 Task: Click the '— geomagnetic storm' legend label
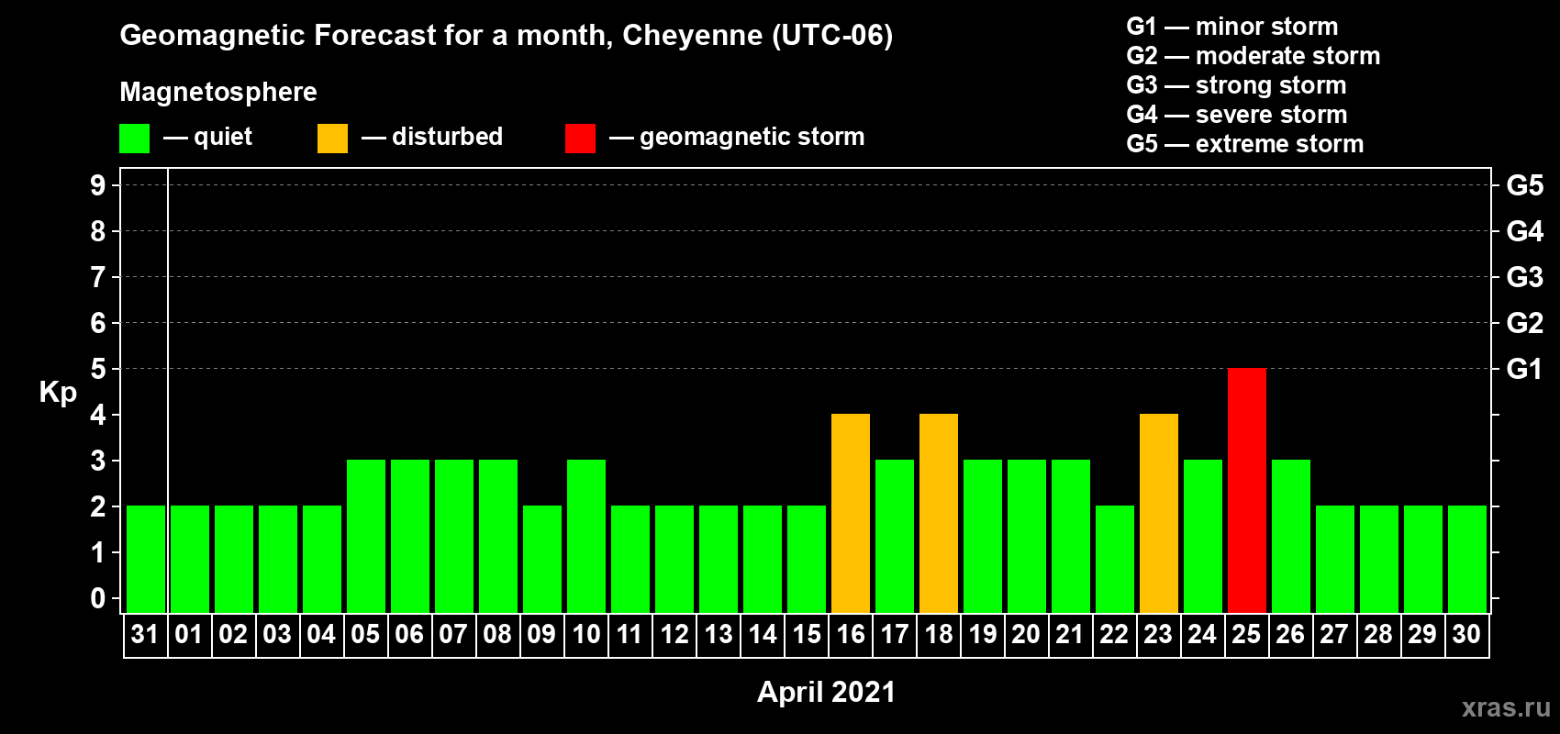tap(737, 137)
